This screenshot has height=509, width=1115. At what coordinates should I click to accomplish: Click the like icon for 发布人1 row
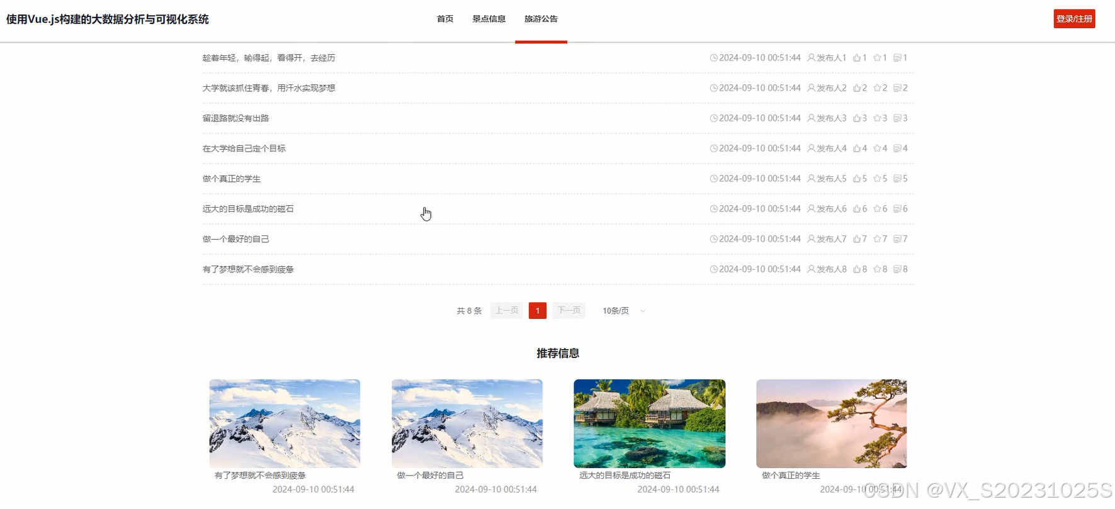pyautogui.click(x=857, y=58)
